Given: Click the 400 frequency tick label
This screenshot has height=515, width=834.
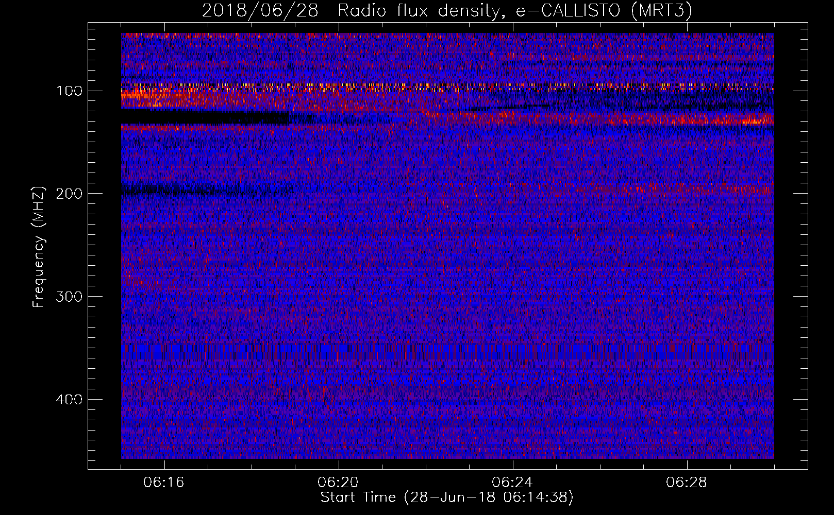Looking at the screenshot, I should (x=69, y=400).
